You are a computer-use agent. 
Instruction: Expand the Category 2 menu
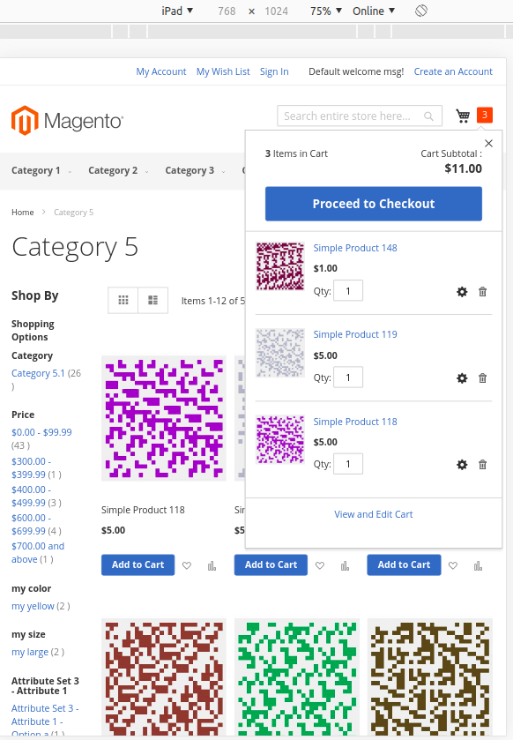pos(118,171)
